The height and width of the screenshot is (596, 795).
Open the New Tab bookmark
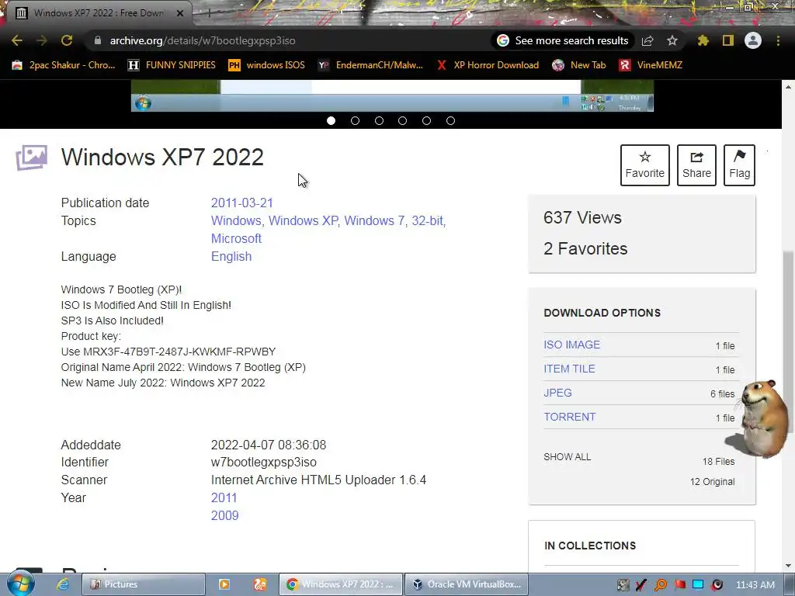point(579,65)
